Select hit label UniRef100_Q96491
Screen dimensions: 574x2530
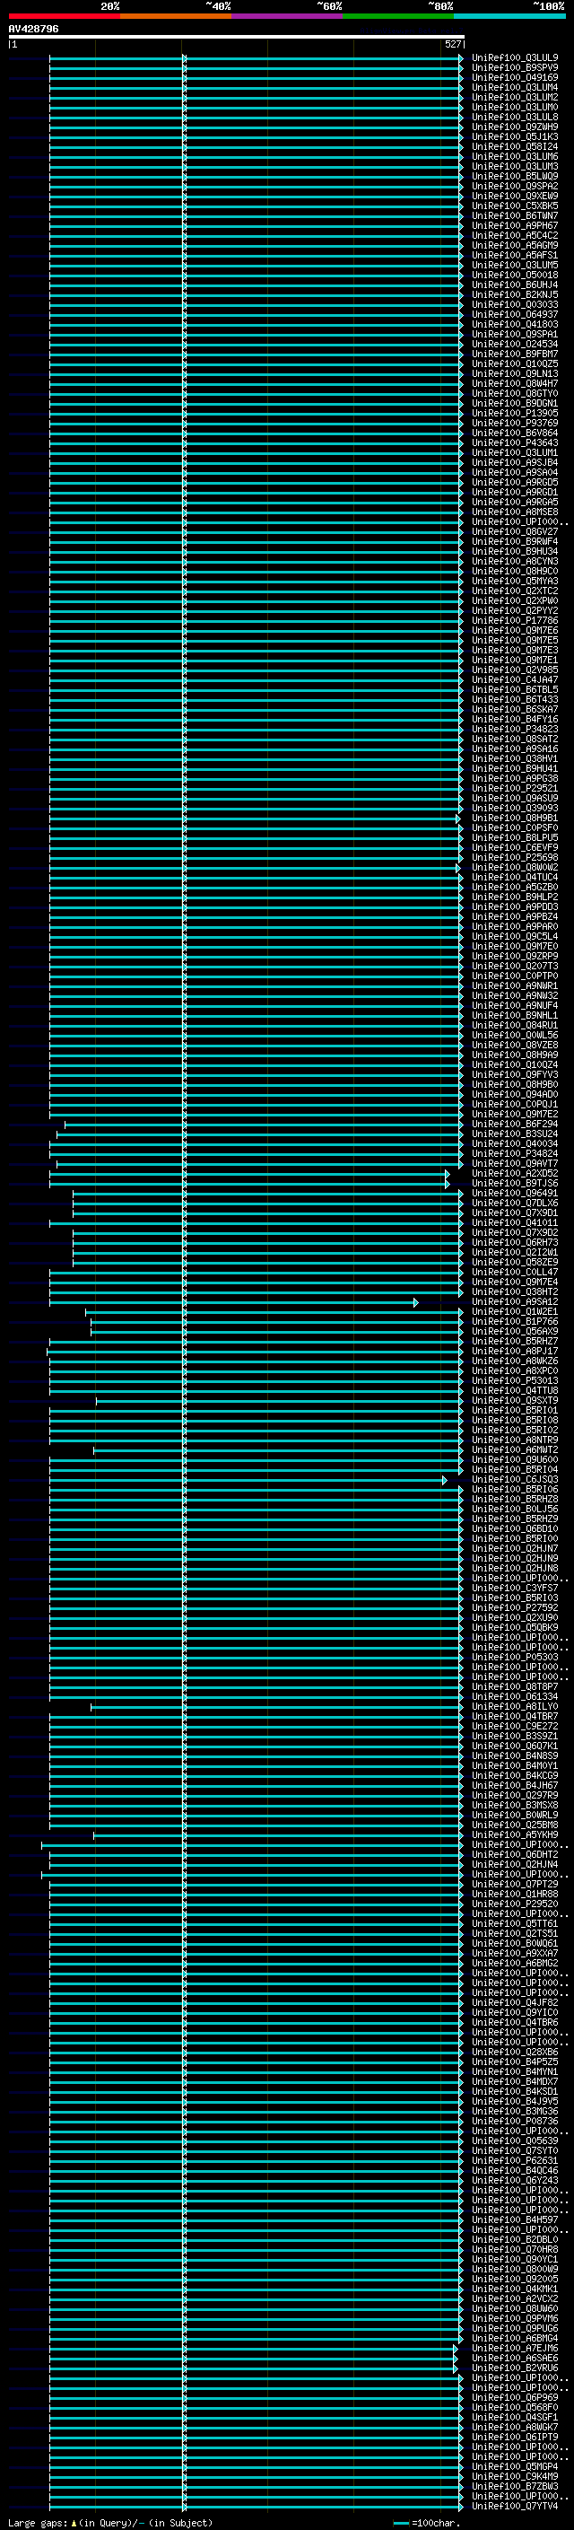coord(515,1195)
